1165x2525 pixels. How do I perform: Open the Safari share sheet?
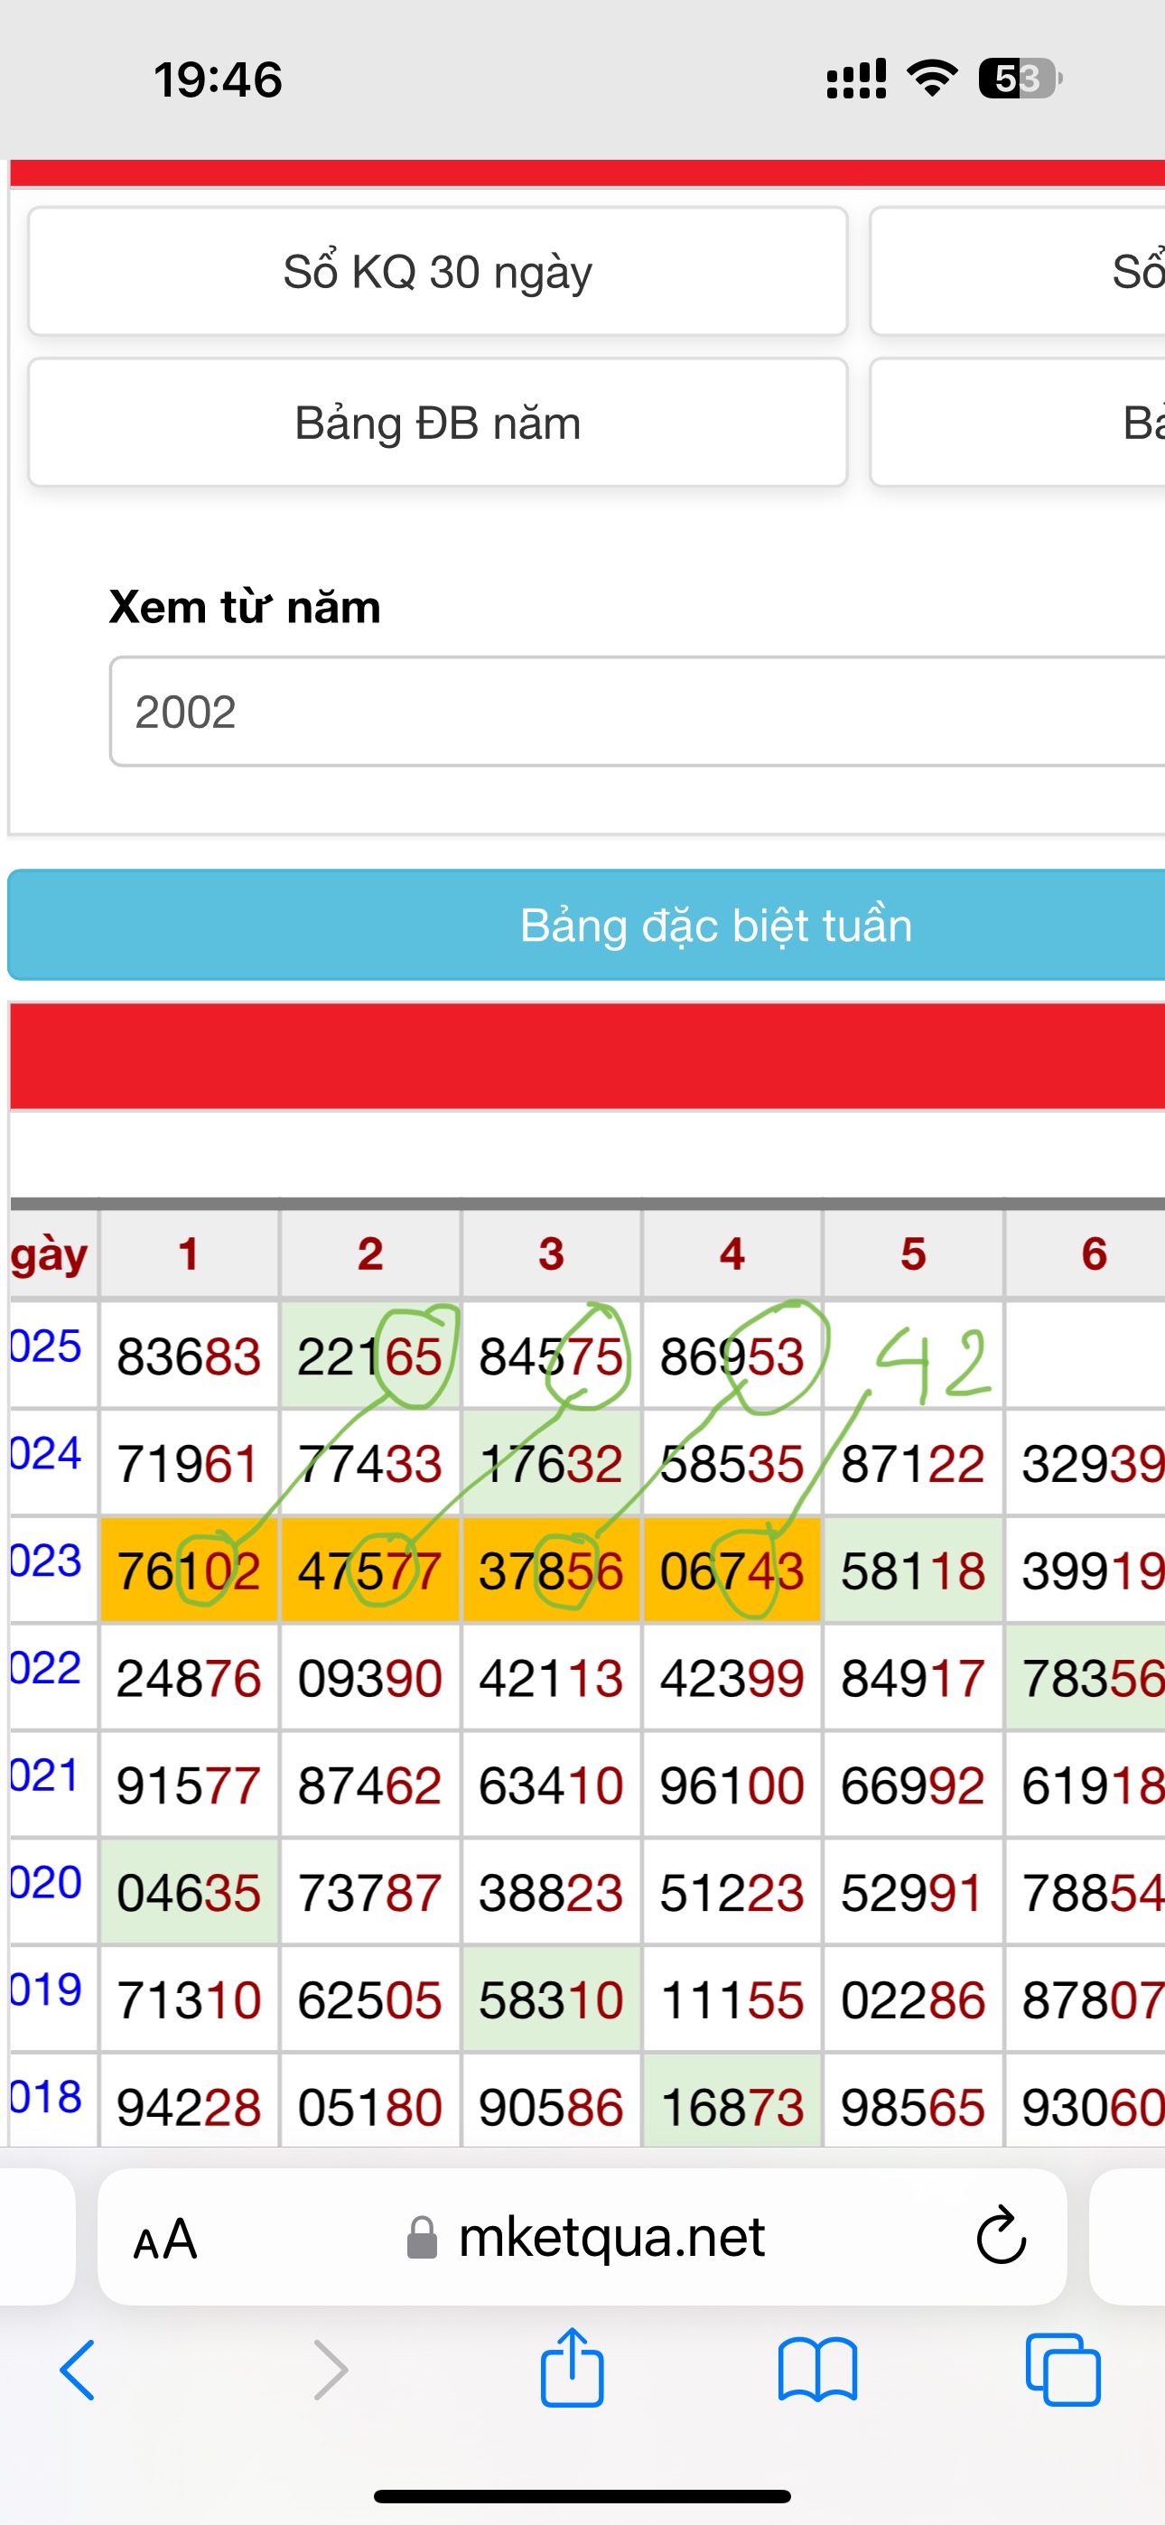click(572, 2368)
